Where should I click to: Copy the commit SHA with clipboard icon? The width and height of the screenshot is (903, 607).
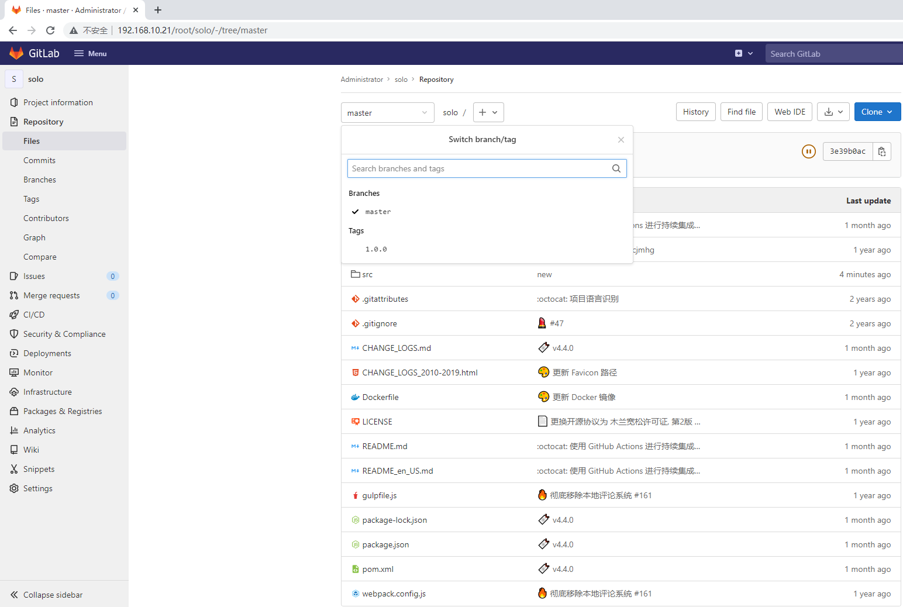coord(881,151)
